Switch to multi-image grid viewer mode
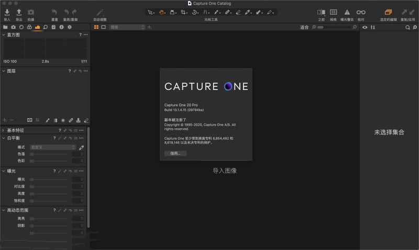The height and width of the screenshot is (250, 419). pos(96,27)
